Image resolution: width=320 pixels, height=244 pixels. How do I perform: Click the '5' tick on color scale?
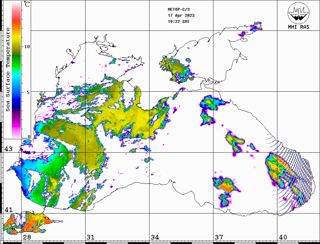pyautogui.click(x=28, y=92)
